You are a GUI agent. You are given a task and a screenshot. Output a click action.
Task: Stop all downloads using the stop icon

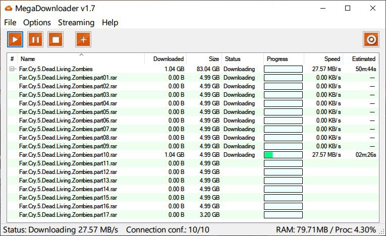(x=56, y=39)
